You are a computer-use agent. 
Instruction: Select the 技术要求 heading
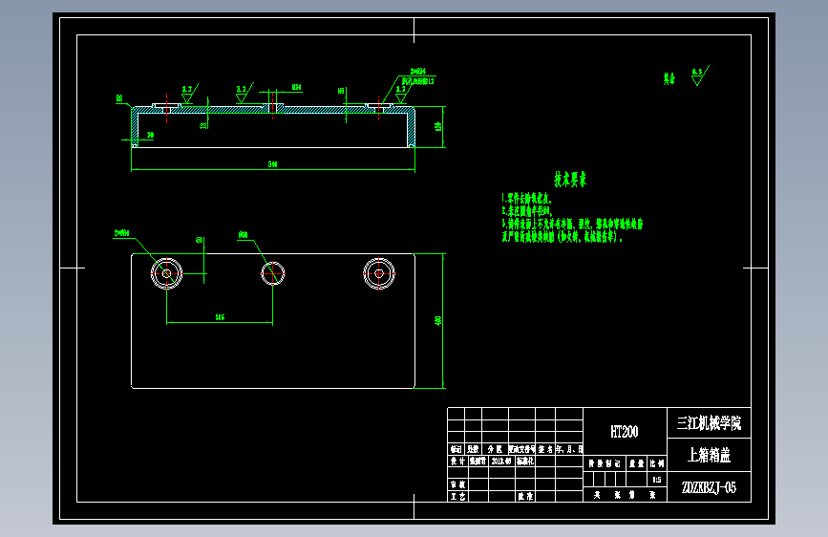click(x=570, y=180)
